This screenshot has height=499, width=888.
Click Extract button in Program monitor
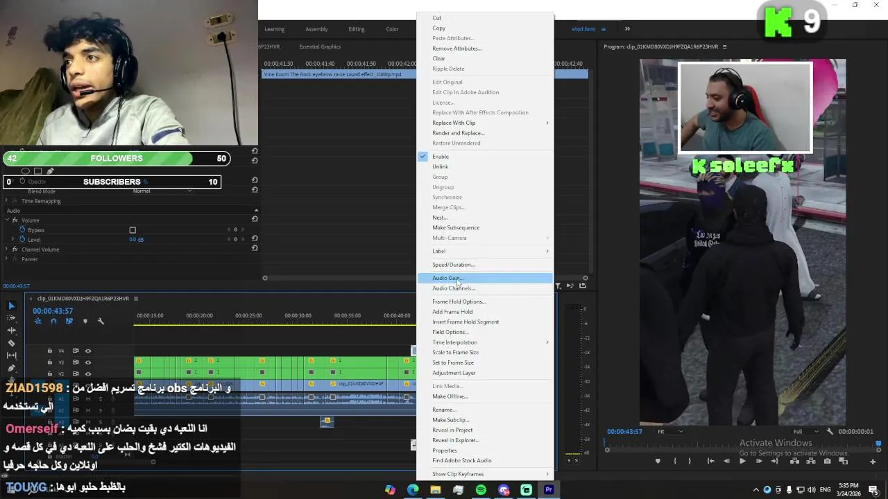(810, 461)
